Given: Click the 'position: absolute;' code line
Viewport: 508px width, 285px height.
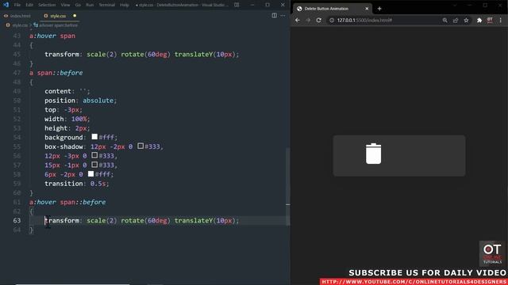Looking at the screenshot, I should coord(80,101).
